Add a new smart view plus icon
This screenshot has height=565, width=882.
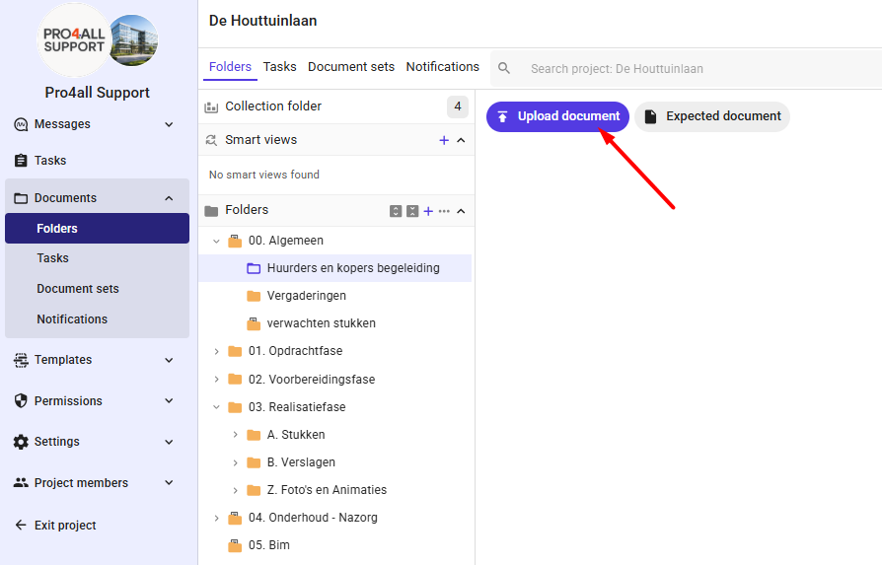[444, 140]
